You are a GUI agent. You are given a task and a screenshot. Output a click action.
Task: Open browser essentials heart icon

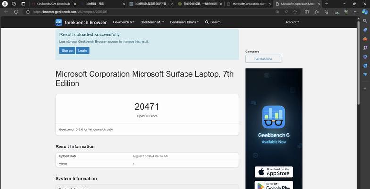pos(346,12)
